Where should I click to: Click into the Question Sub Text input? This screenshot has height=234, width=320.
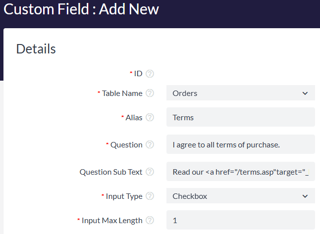tap(240, 172)
